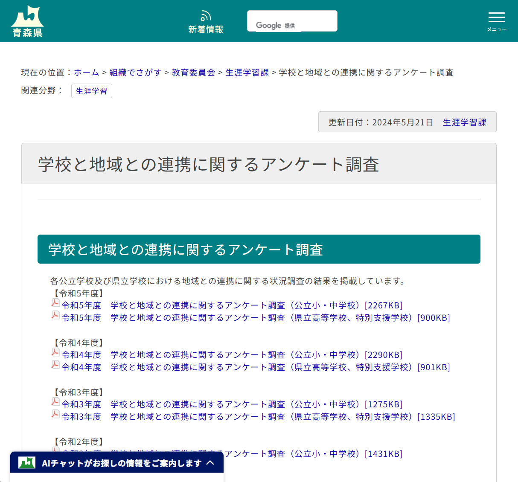518x482 pixels.
Task: Click the PDF icon beside 令和4年度 公立小・中学校
Action: 55,352
